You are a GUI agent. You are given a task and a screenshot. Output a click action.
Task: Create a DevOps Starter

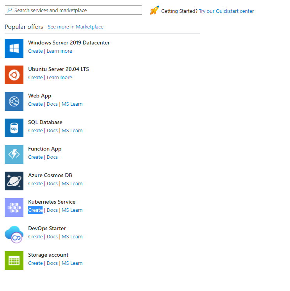pyautogui.click(x=36, y=237)
